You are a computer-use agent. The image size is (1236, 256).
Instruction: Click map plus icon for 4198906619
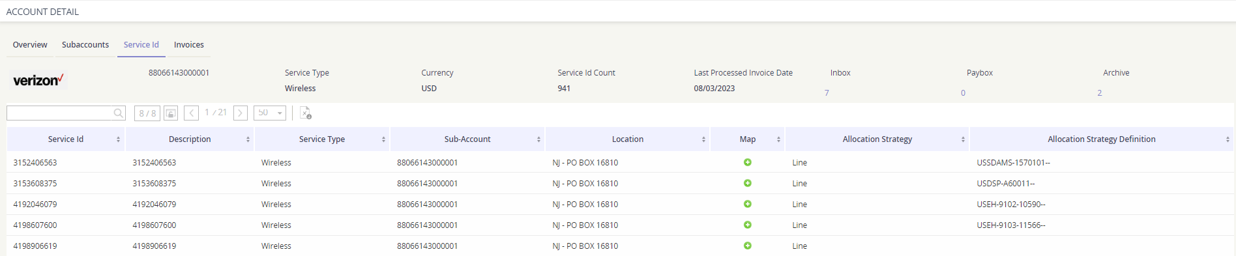pyautogui.click(x=748, y=246)
